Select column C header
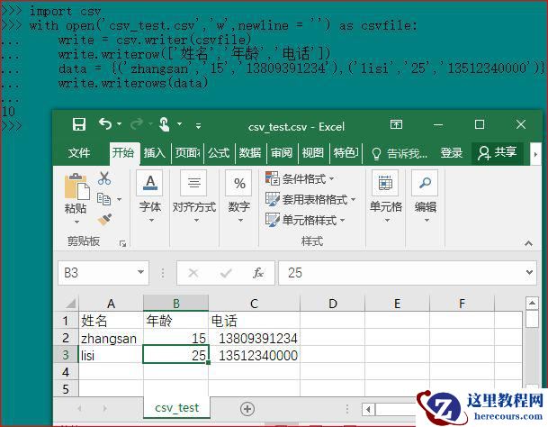The width and height of the screenshot is (548, 427). (x=254, y=303)
